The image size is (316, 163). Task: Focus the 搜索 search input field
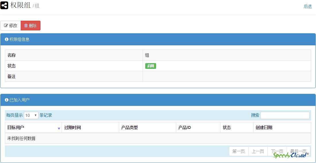[x=285, y=115]
